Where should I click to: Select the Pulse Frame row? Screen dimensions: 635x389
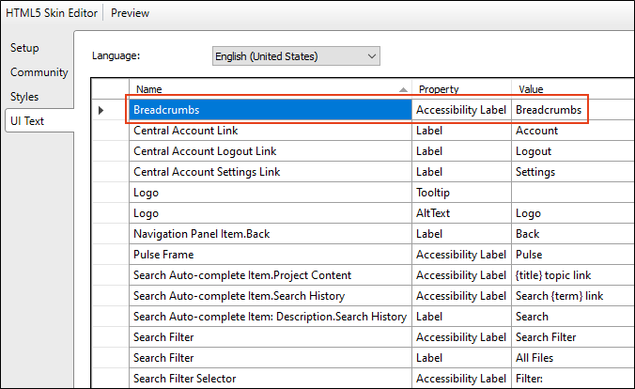(x=270, y=255)
